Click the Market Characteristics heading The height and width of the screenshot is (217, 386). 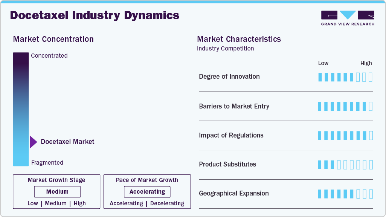click(x=239, y=39)
